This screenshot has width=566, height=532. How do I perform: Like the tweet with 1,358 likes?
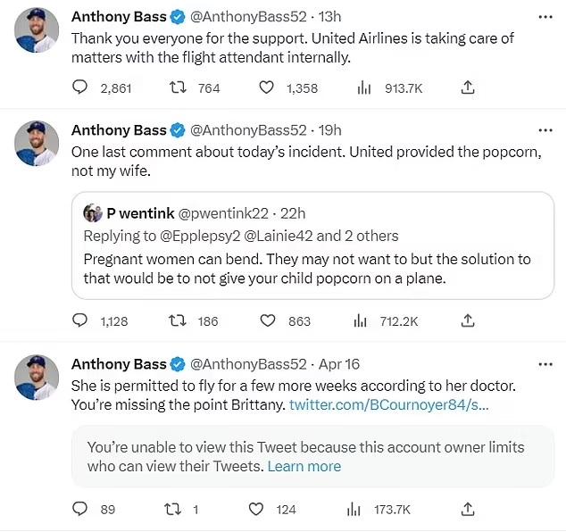(266, 87)
